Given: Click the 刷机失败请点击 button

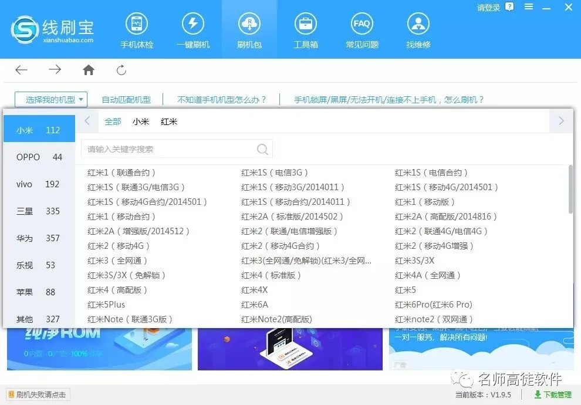Looking at the screenshot, I should point(38,394).
